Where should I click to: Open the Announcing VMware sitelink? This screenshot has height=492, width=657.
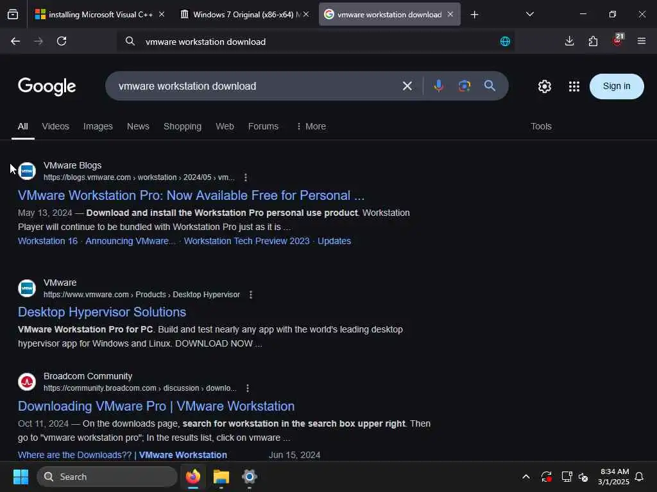[130, 241]
